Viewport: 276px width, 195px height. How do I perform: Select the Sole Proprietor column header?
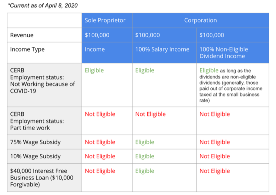pyautogui.click(x=105, y=20)
